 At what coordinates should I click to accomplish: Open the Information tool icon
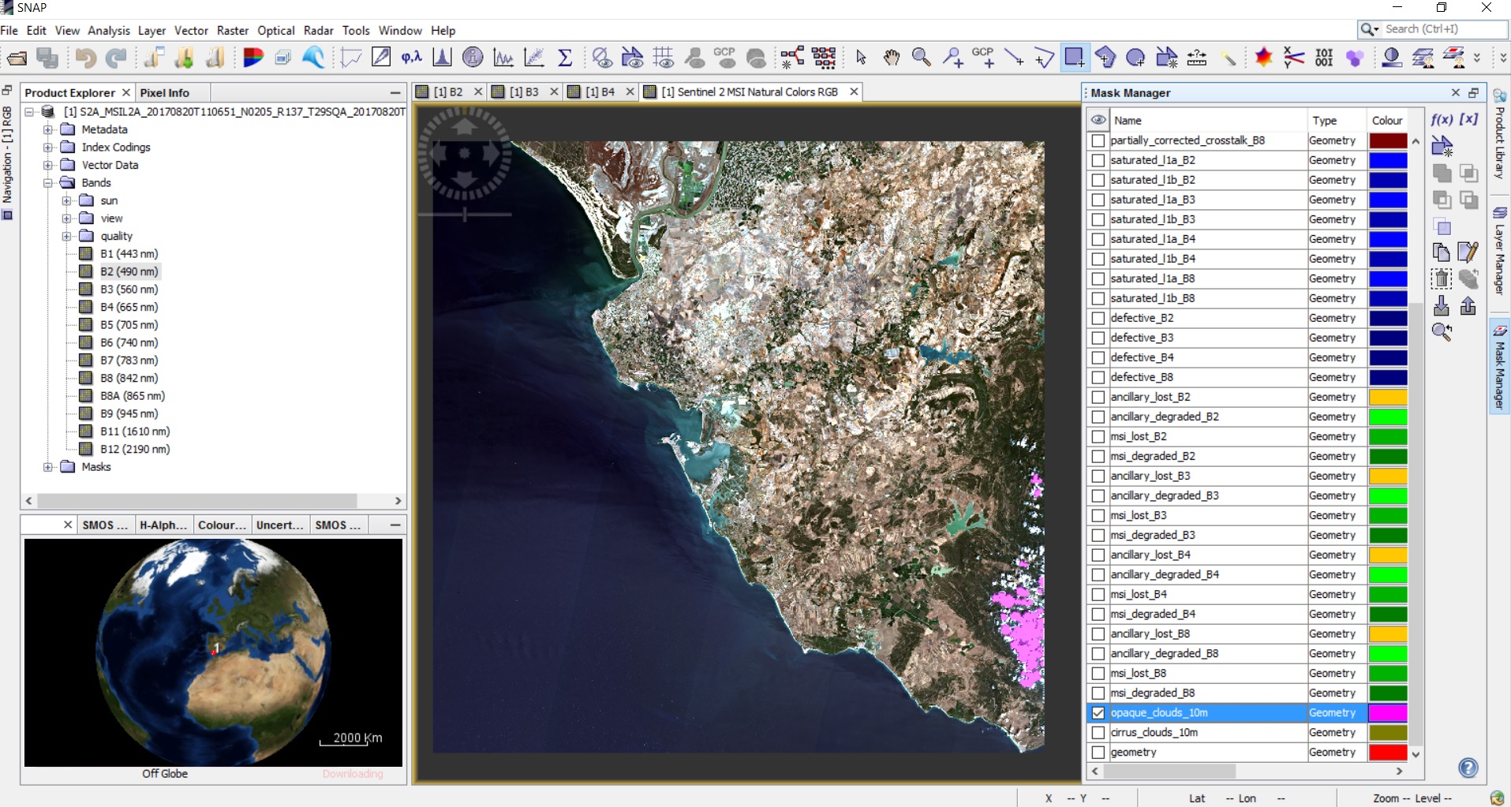tap(473, 58)
